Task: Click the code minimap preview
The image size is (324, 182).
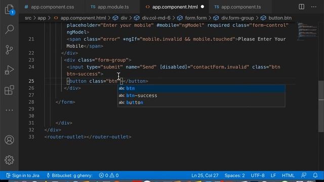Action: tap(307, 31)
